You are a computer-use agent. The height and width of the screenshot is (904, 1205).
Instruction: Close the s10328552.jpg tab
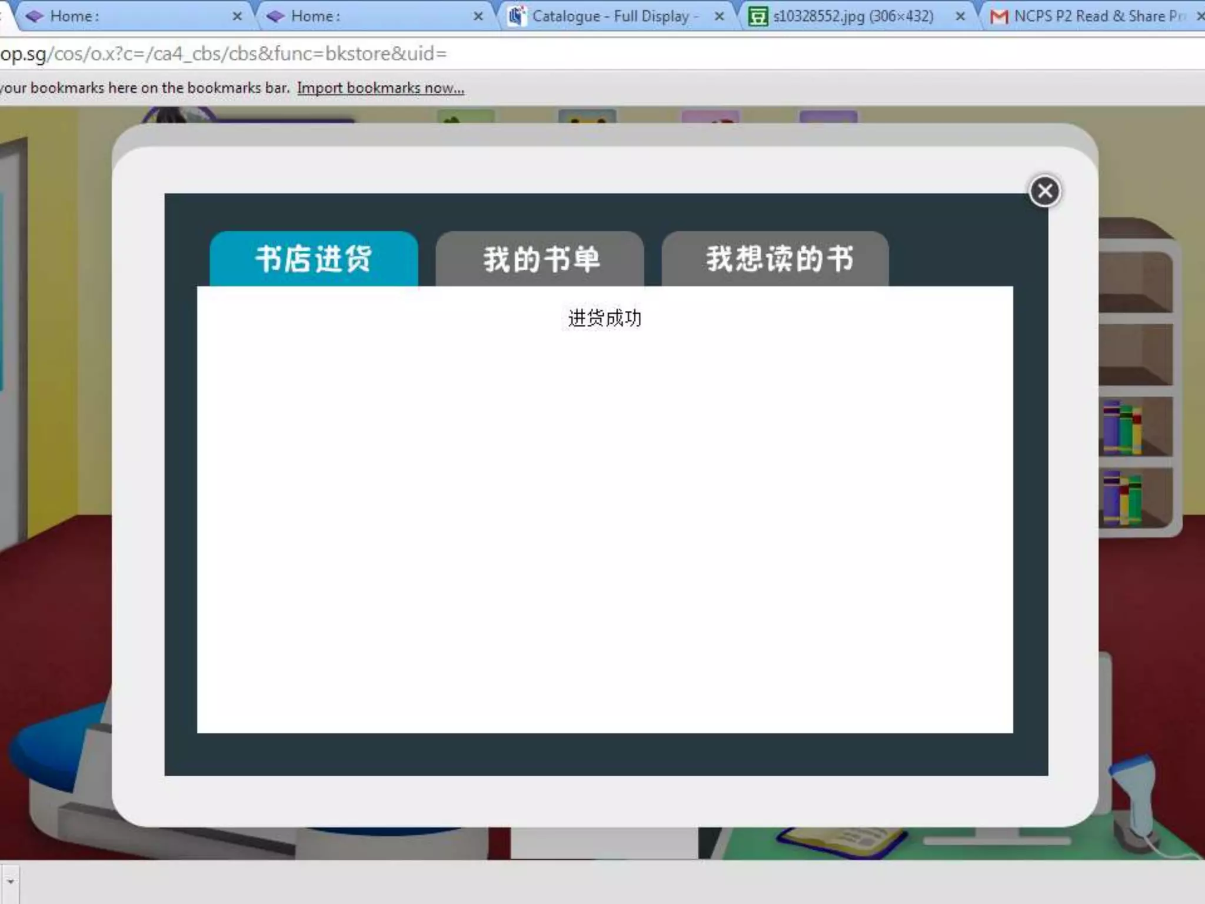[x=960, y=16]
